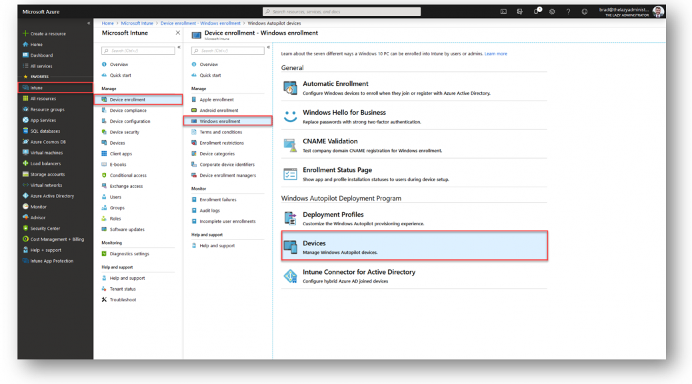Open Audit logs under Monitor

tap(209, 211)
